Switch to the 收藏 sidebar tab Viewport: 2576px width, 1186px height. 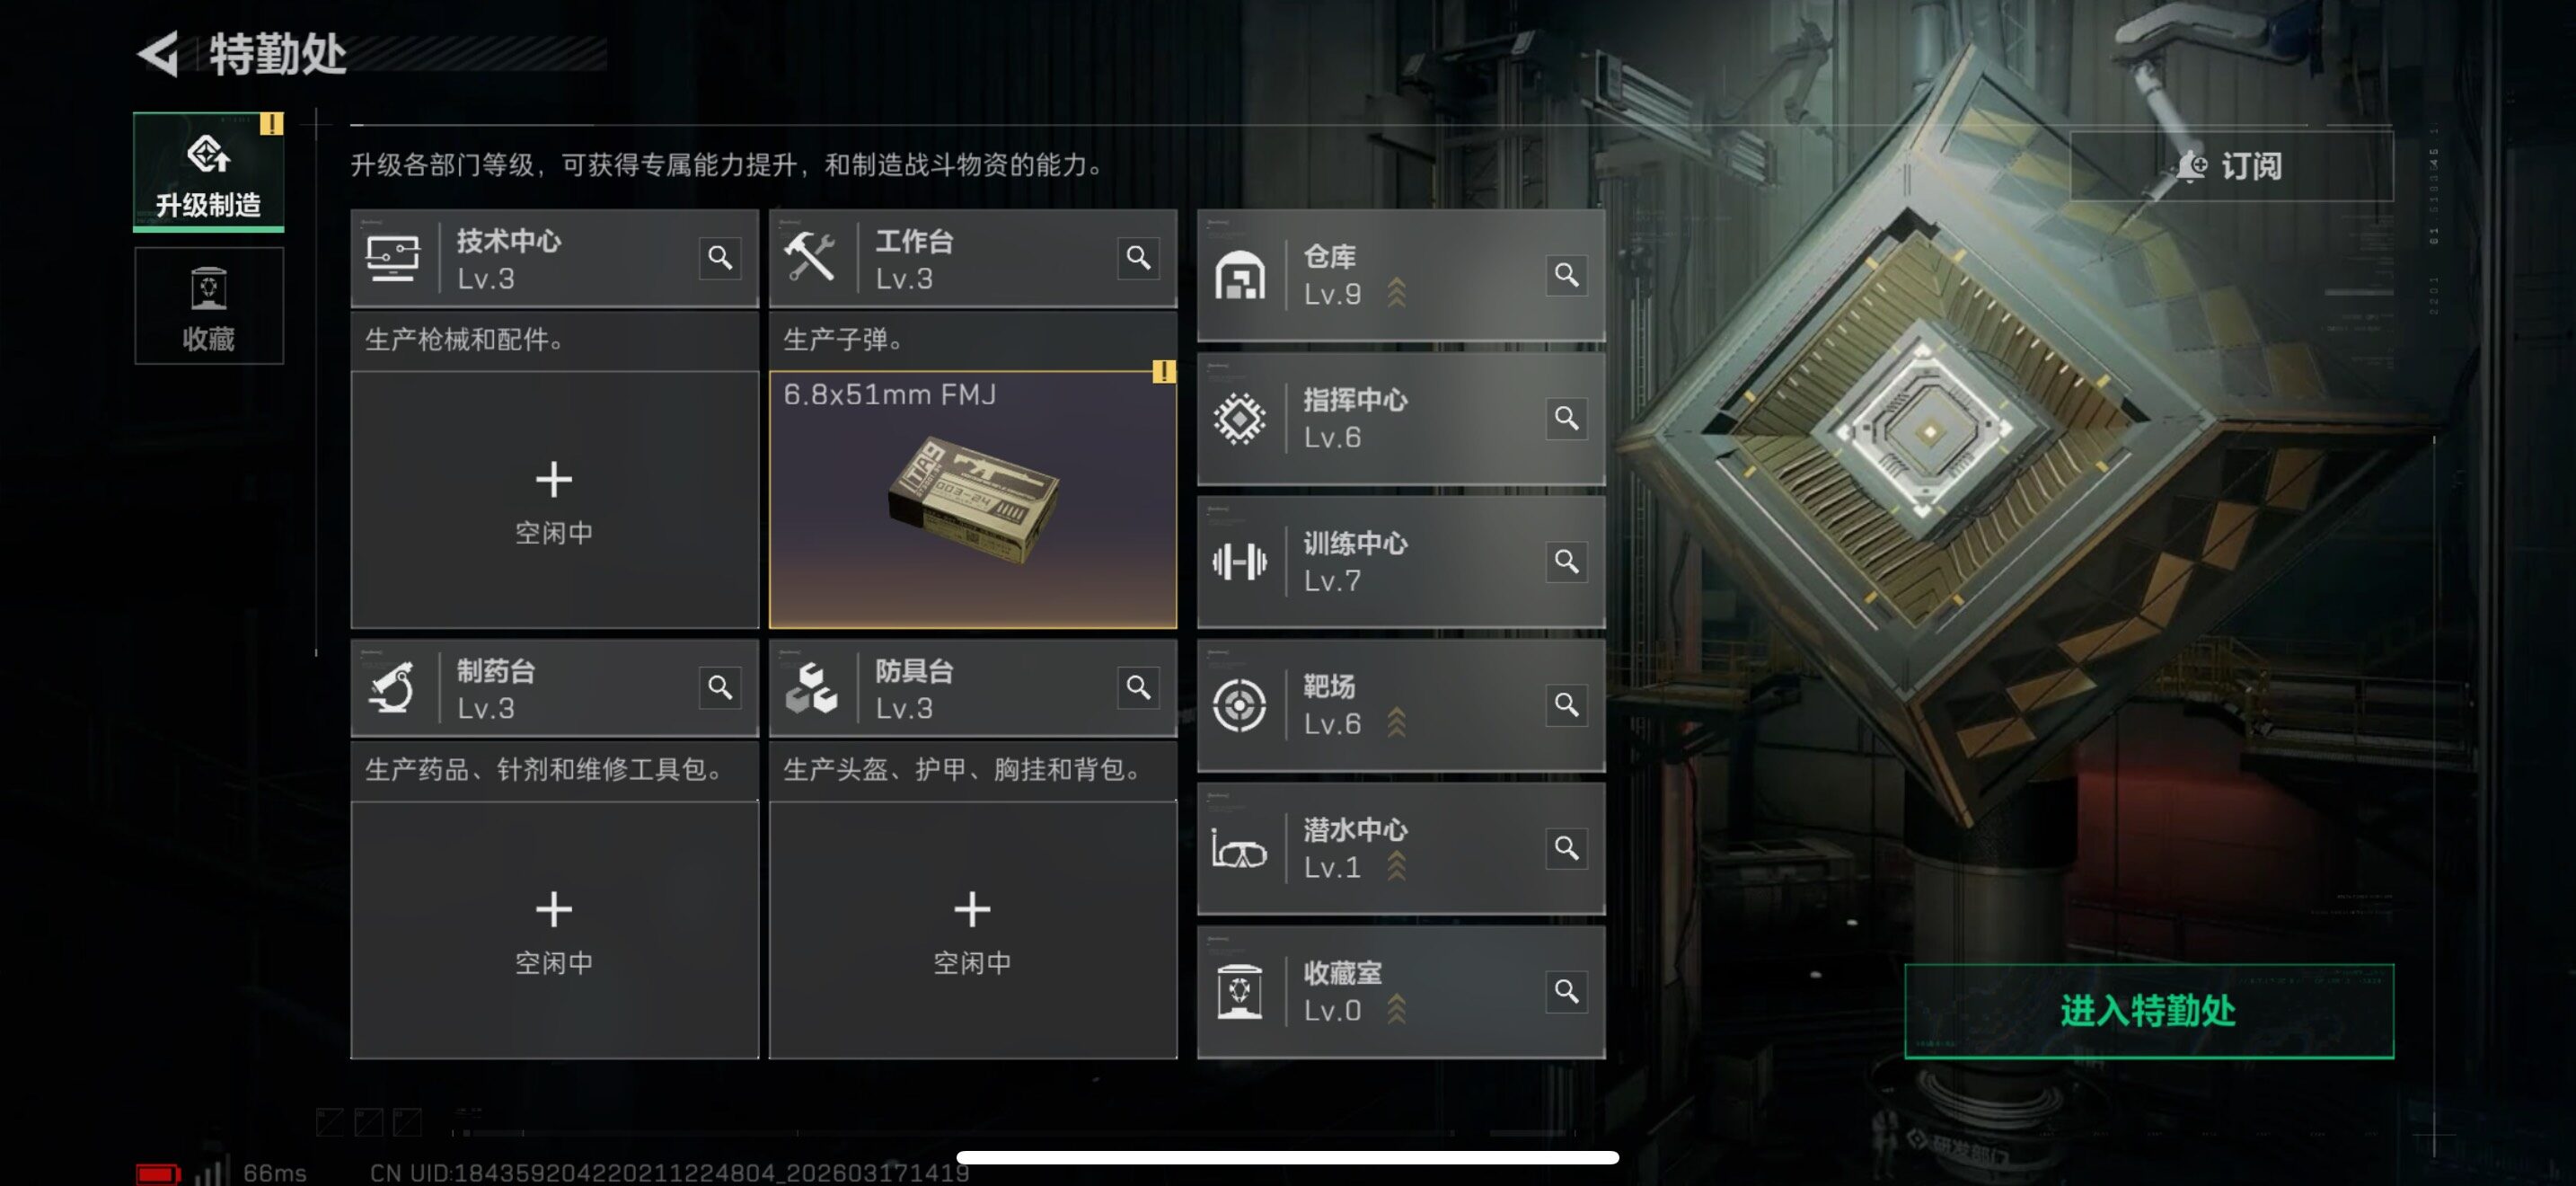point(209,306)
